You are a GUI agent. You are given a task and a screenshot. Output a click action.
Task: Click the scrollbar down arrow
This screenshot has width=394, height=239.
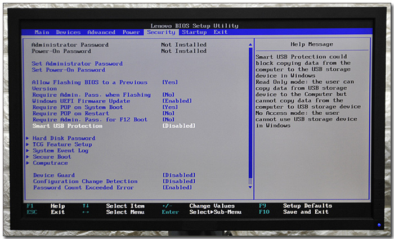pos(250,187)
